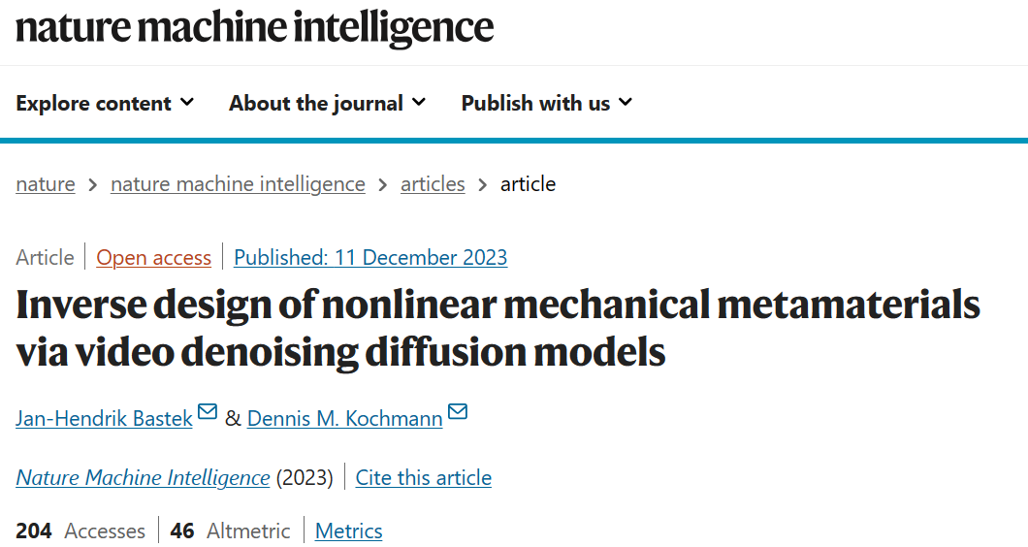
Task: Click Published: 11 December 2023 link
Action: (x=370, y=258)
